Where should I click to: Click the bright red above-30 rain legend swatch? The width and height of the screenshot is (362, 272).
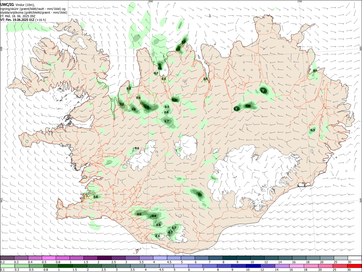pos(354,266)
